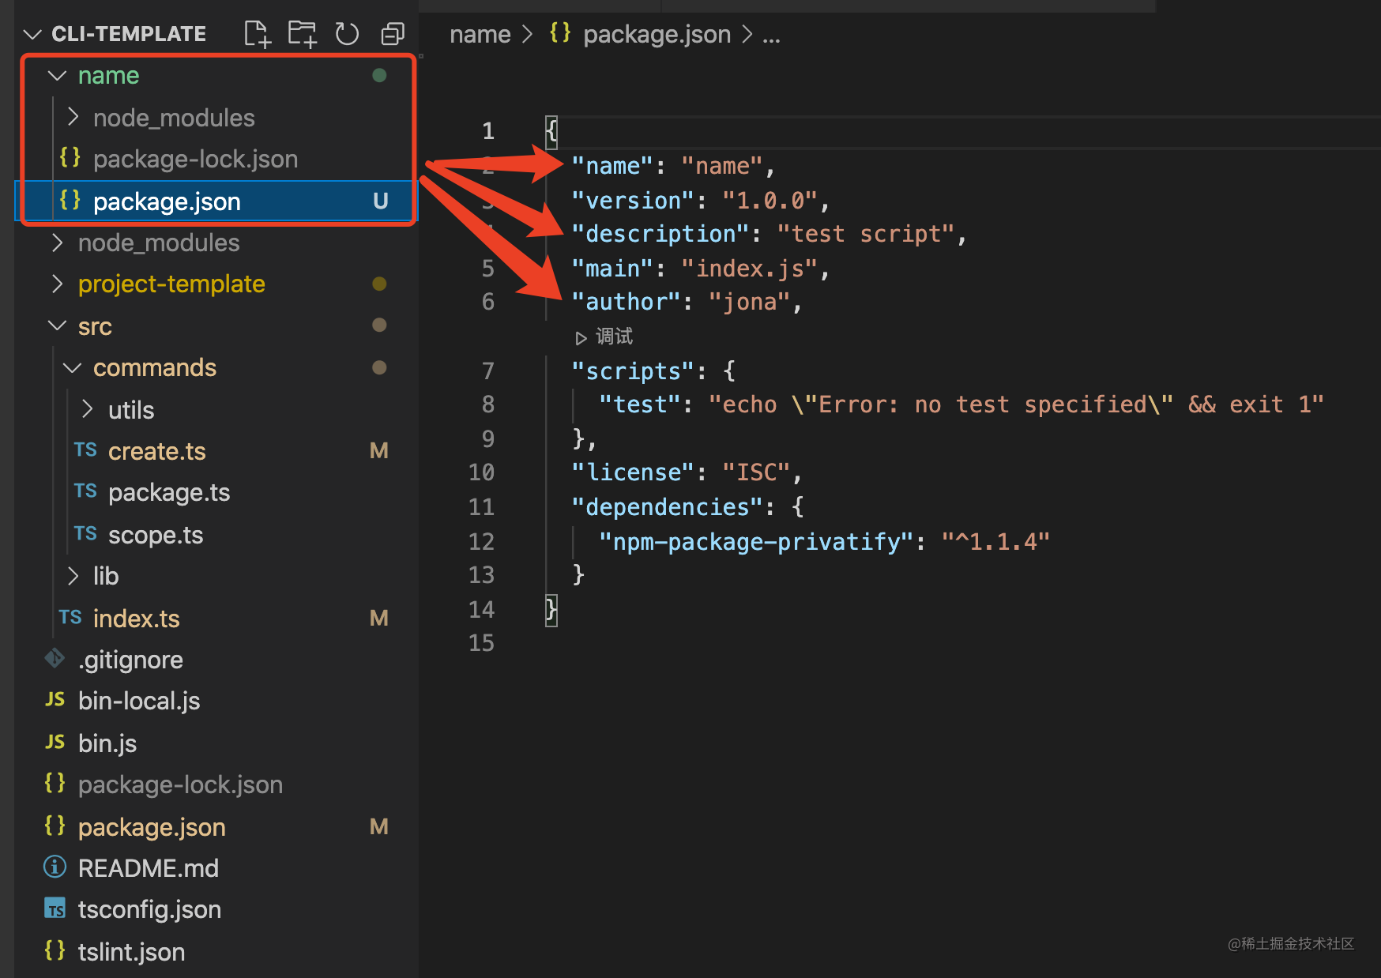Click the "dependencies" key on line 11
This screenshot has width=1381, height=978.
[x=668, y=507]
